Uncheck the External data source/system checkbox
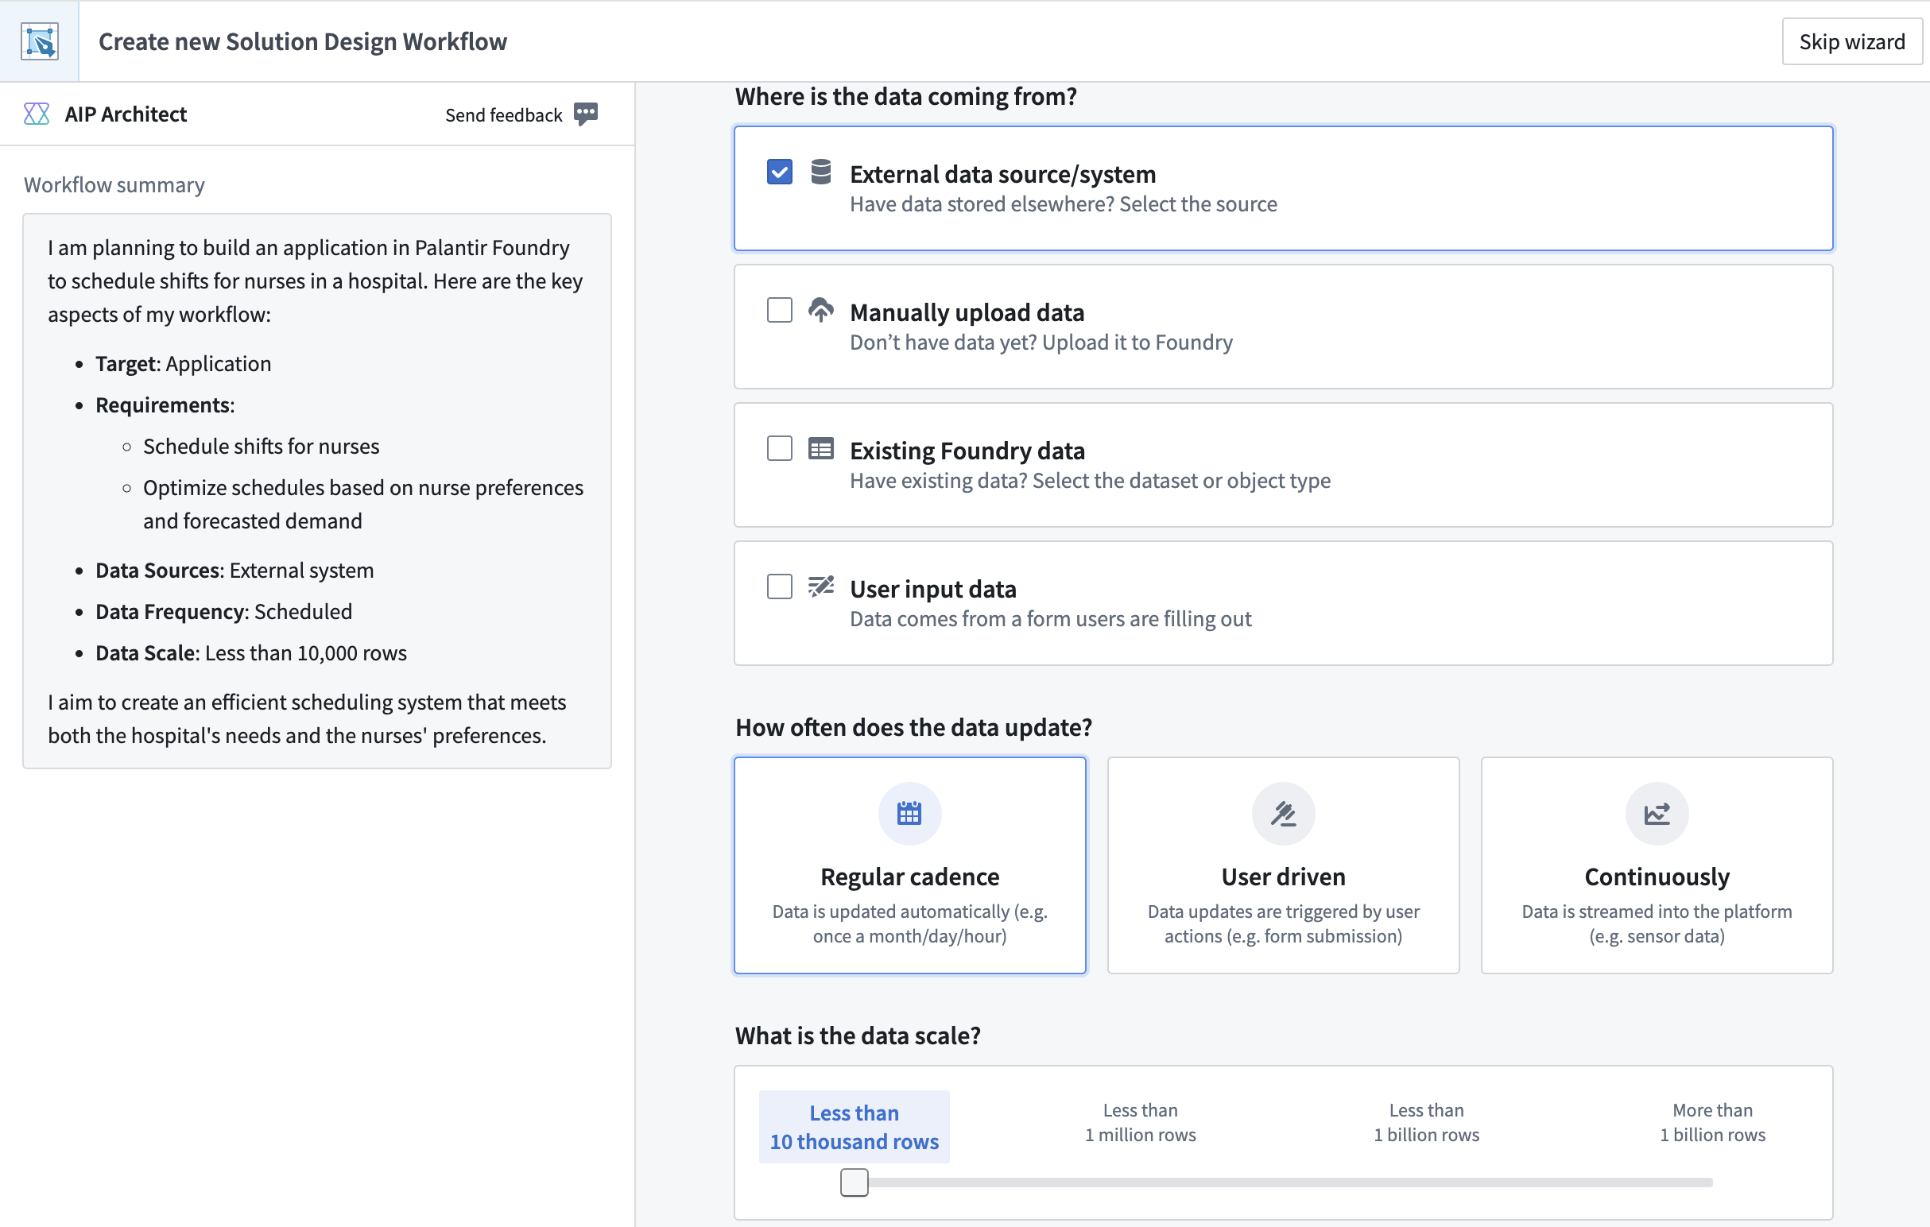This screenshot has height=1227, width=1930. point(779,172)
